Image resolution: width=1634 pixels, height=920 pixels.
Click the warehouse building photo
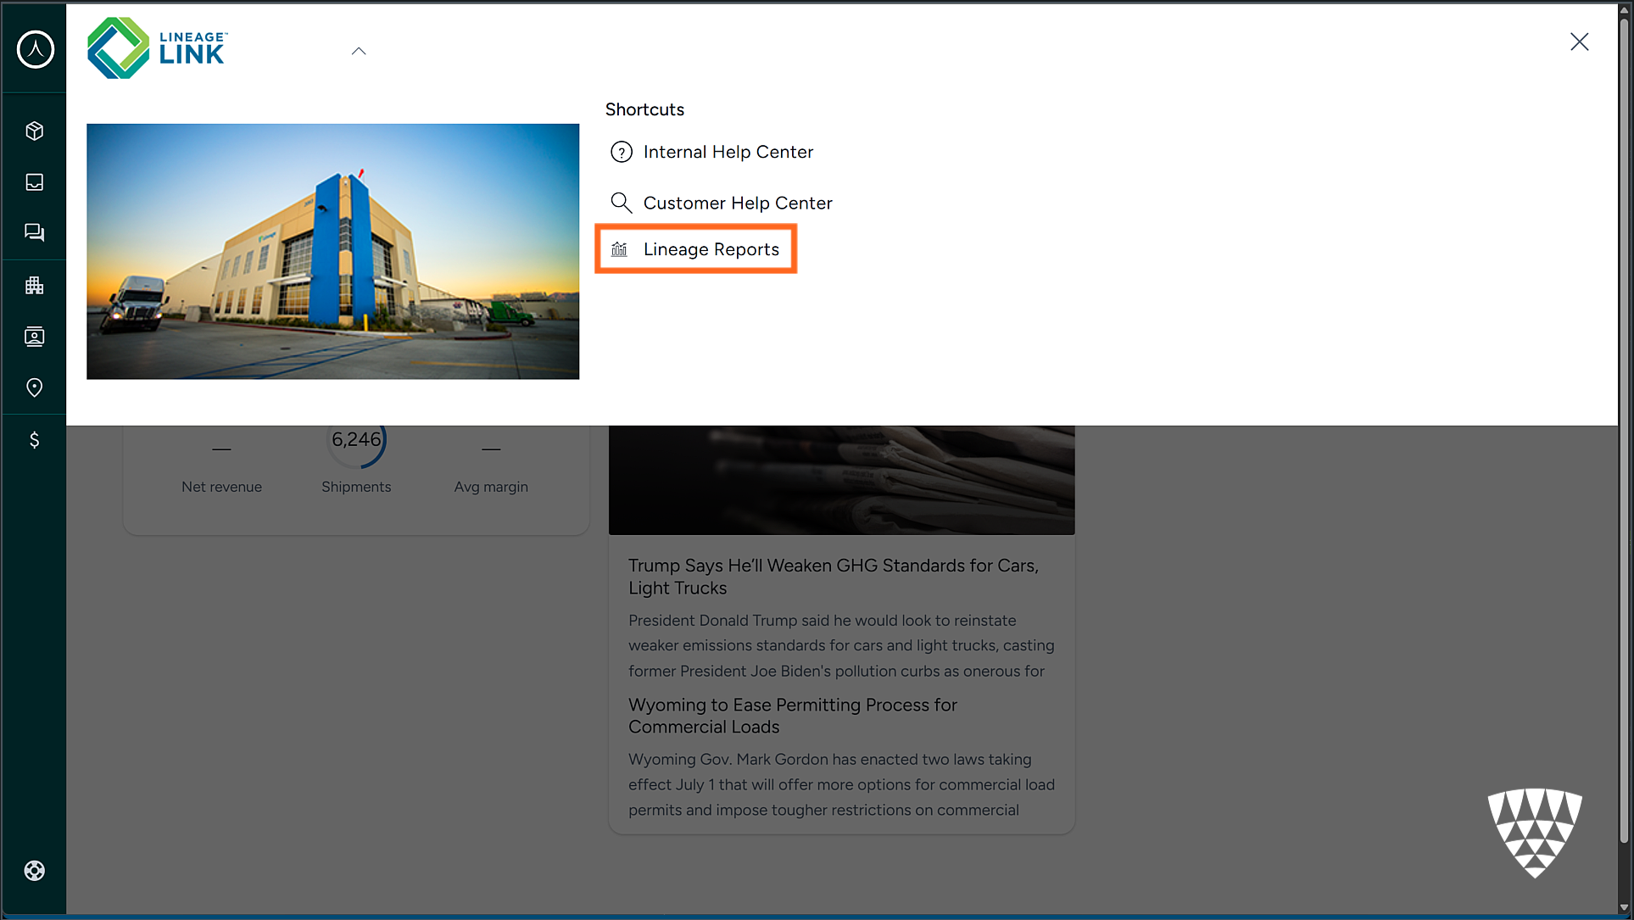pyautogui.click(x=332, y=251)
